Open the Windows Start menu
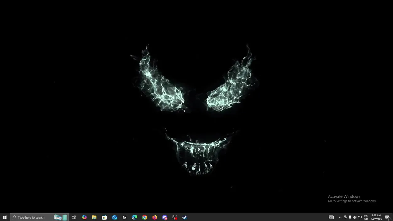Viewport: 393px width, 221px height. point(5,217)
